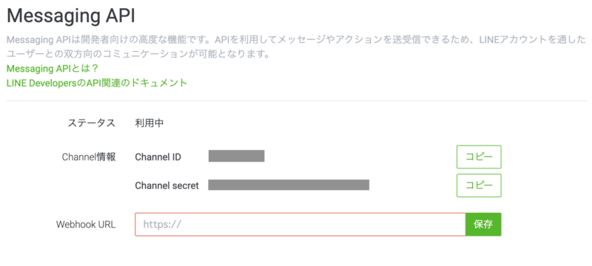
Task: Click the Channel ID field label
Action: pyautogui.click(x=158, y=157)
